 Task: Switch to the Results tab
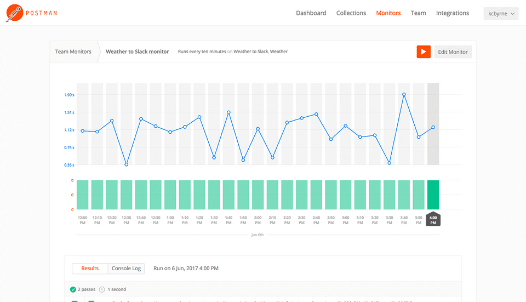coord(90,269)
